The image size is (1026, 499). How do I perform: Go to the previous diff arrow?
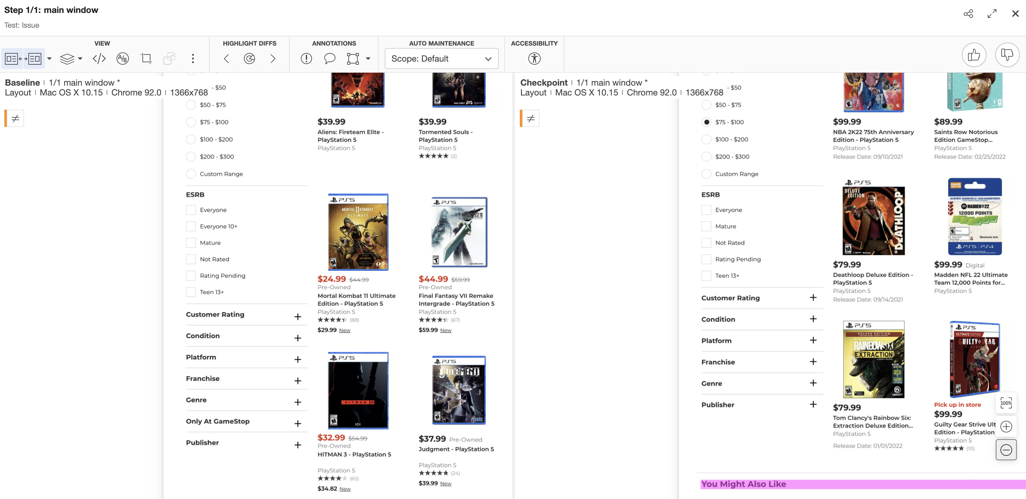(226, 59)
